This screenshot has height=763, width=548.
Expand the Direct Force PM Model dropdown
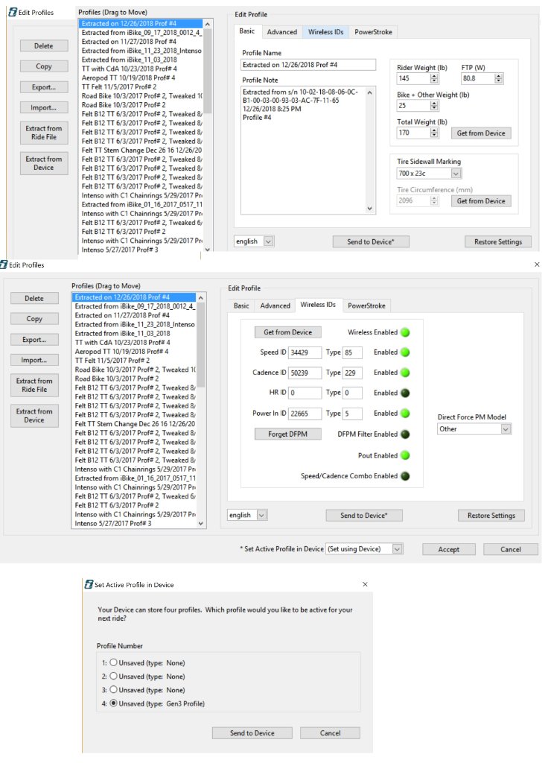point(506,429)
